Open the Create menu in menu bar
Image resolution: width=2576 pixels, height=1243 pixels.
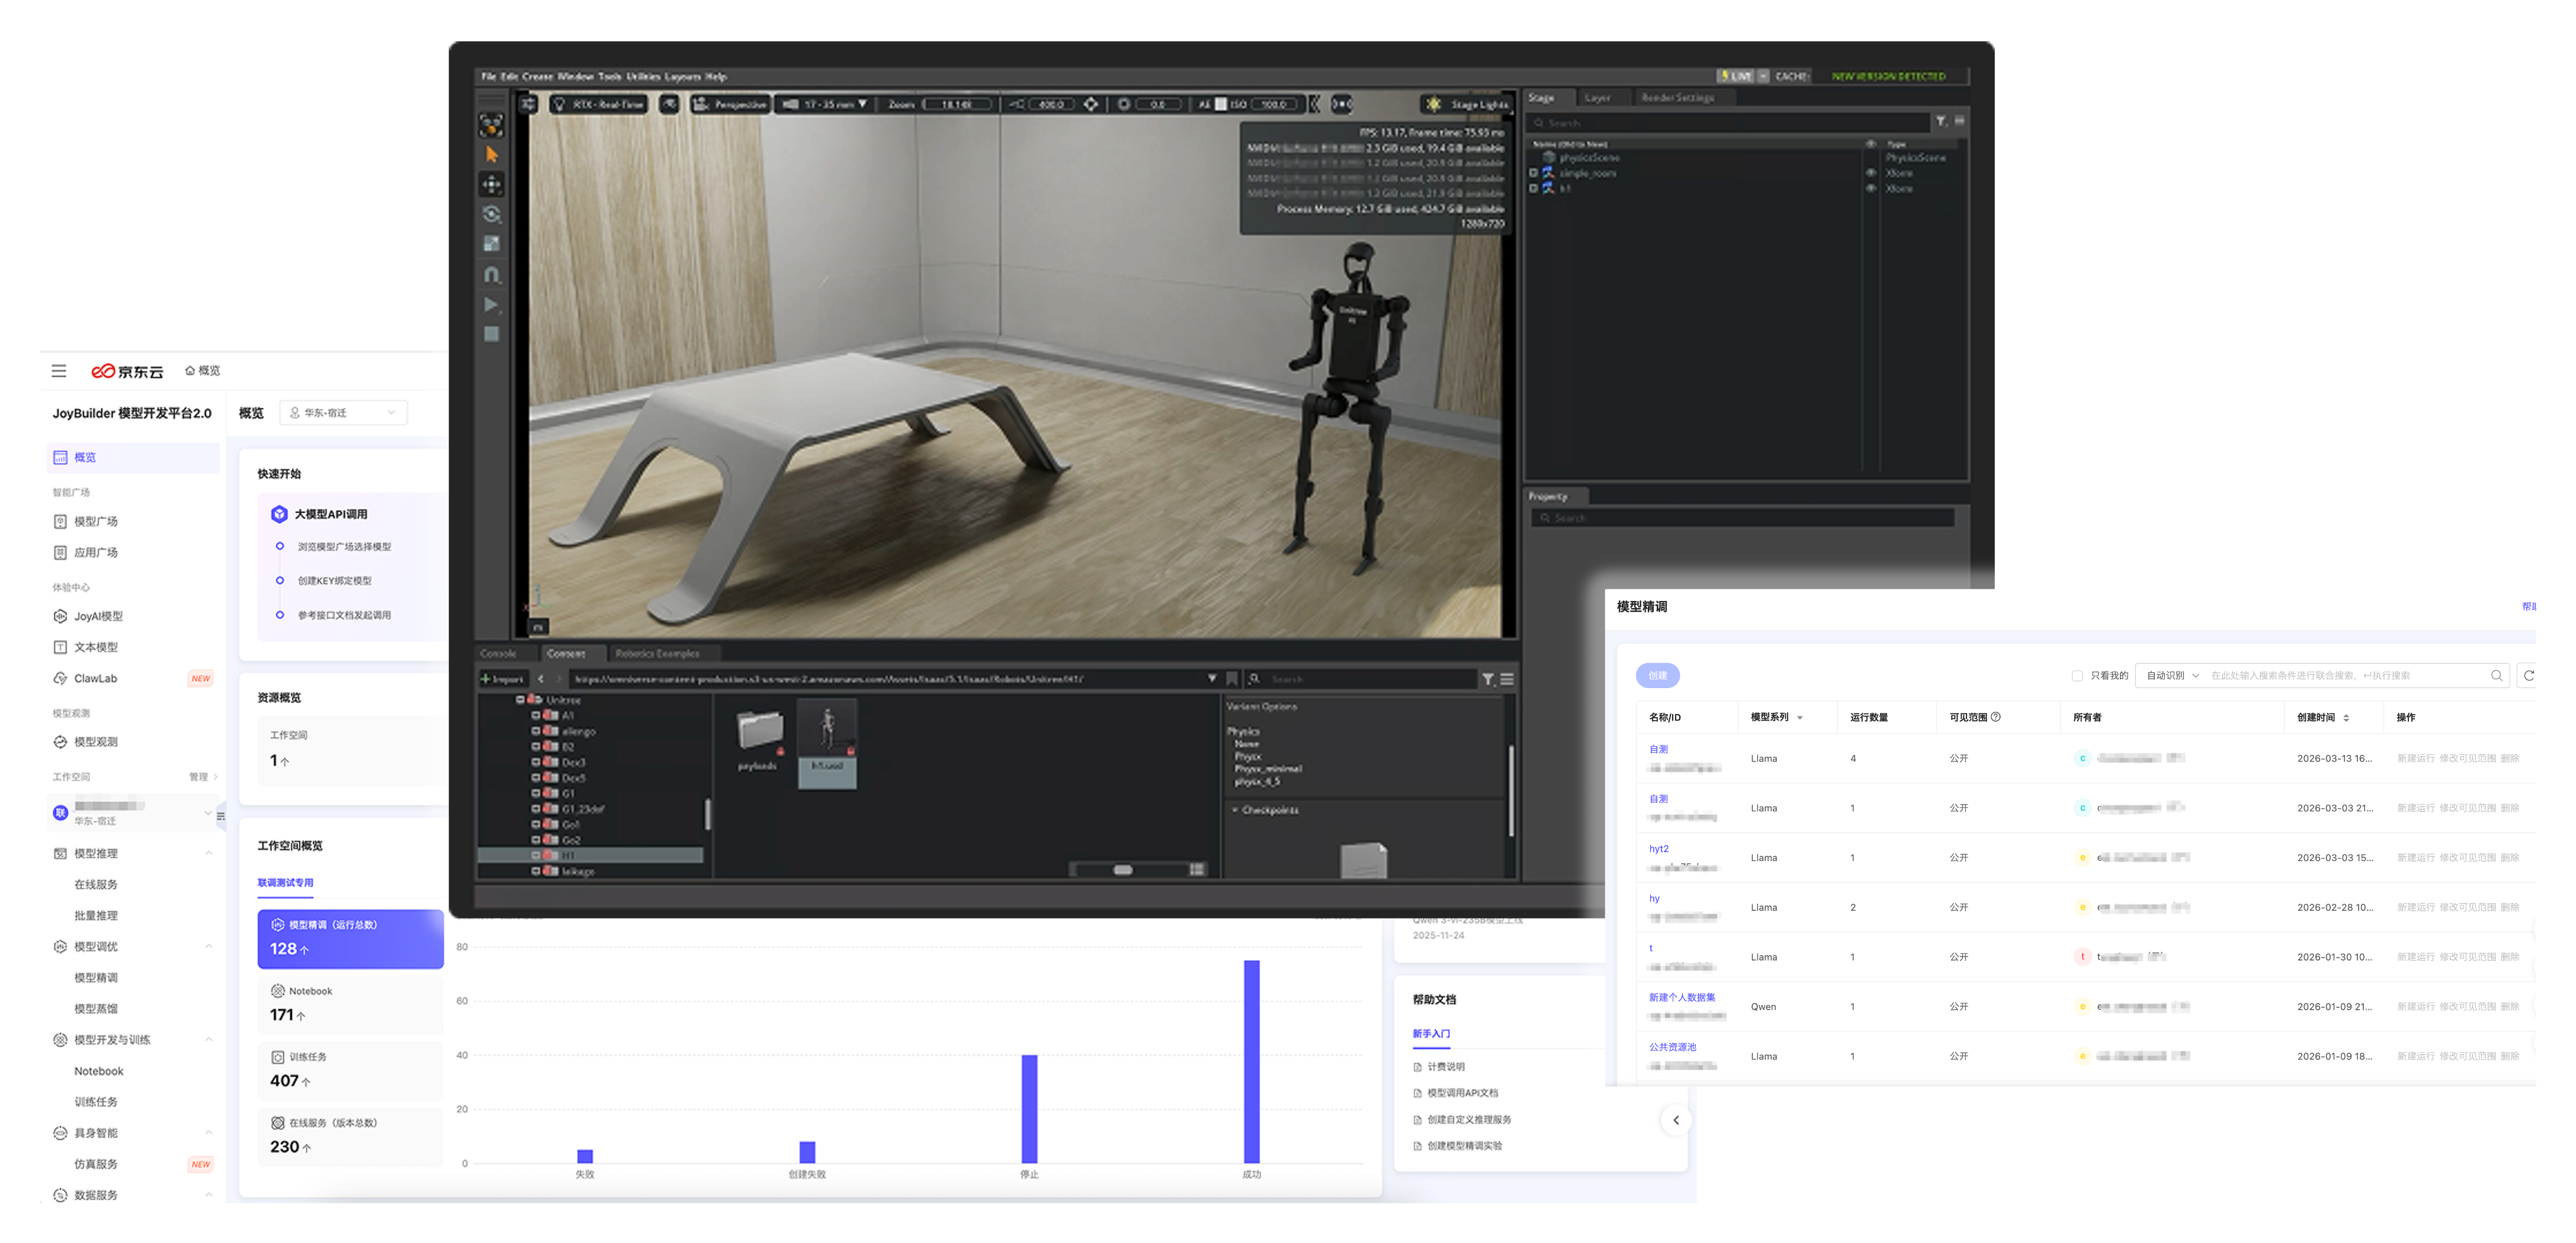(x=537, y=76)
